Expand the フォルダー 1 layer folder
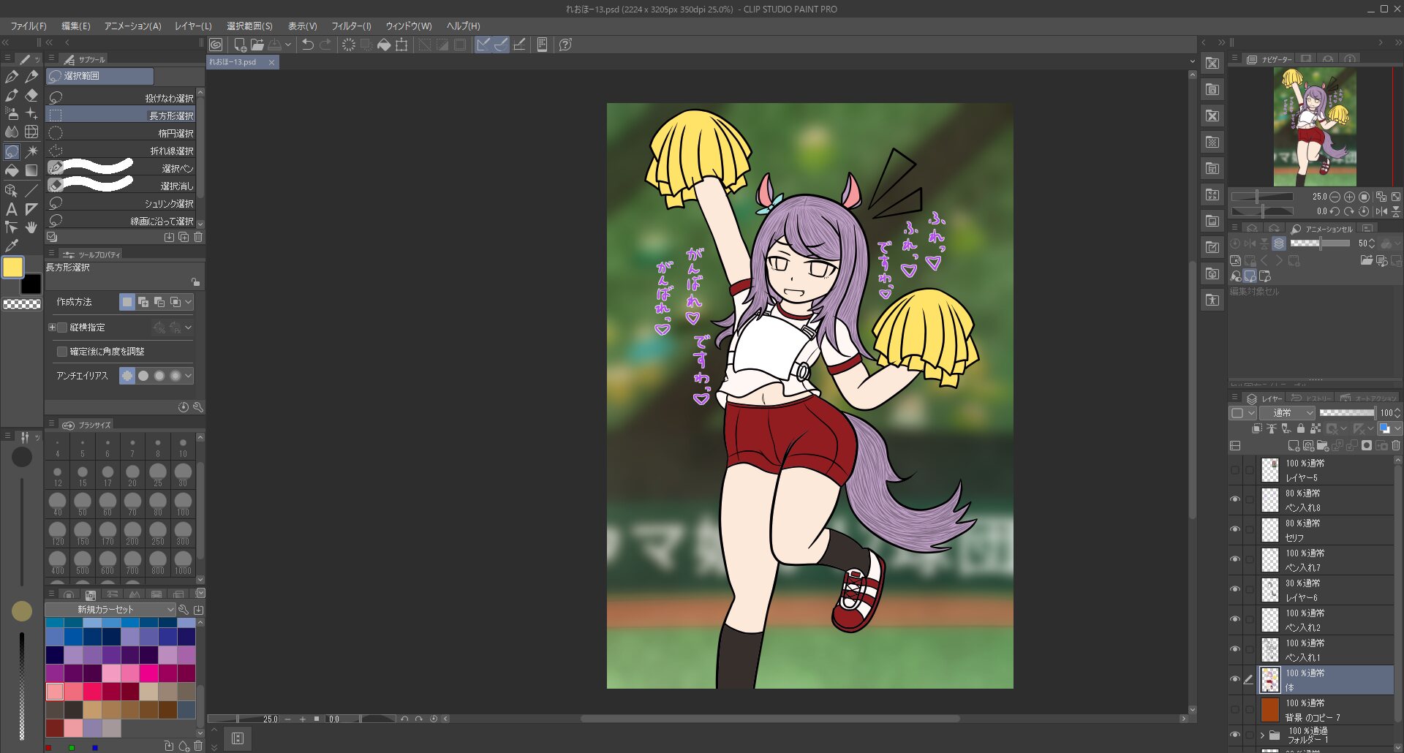Screen dimensions: 1404x753 tap(1262, 735)
